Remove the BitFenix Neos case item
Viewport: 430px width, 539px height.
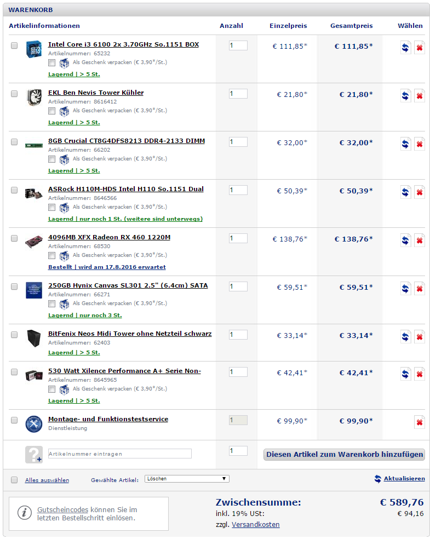pyautogui.click(x=420, y=336)
